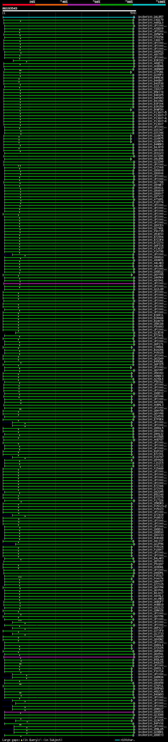Click the red 20% identity legend segment

[x=19, y=5]
